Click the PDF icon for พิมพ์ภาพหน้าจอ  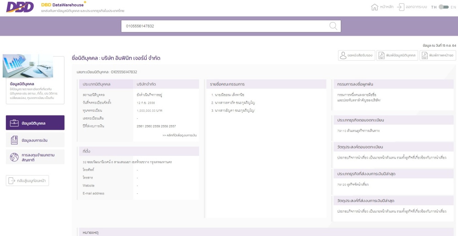click(x=425, y=55)
